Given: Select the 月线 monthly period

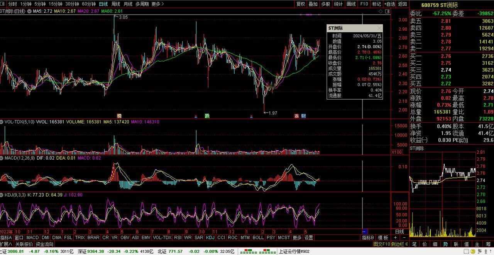Looking at the screenshot, I should [x=128, y=4].
